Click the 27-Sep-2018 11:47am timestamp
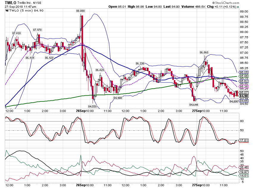Image resolution: width=253 pixels, height=188 pixels. (x=20, y=7)
